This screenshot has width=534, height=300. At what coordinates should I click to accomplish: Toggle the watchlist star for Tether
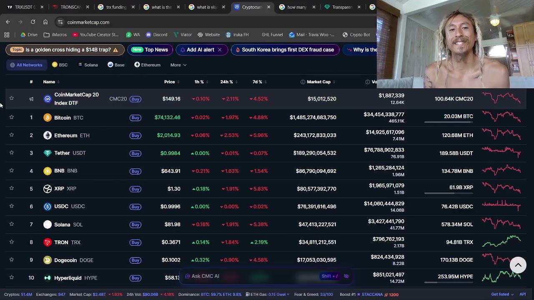12,153
